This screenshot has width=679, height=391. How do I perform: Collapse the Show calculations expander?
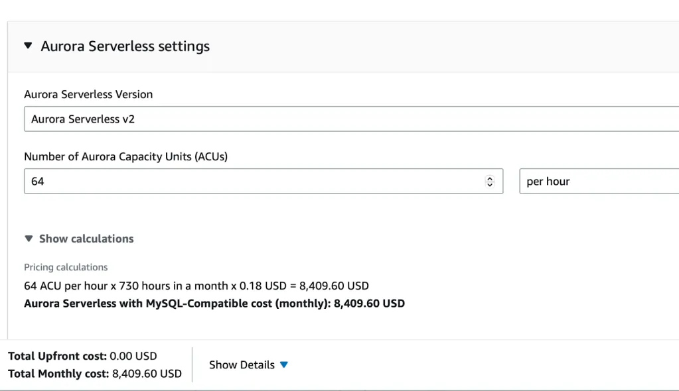[x=79, y=239]
